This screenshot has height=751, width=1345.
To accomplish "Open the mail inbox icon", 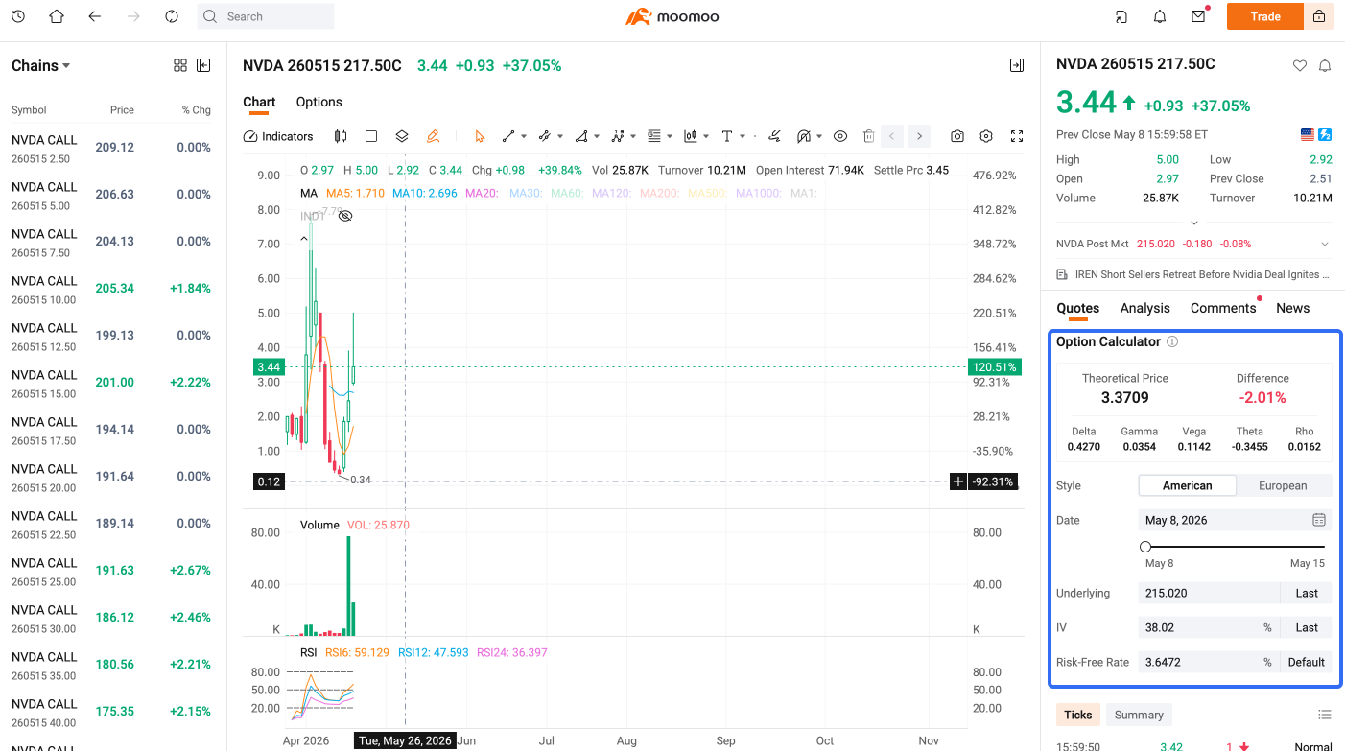I will point(1198,16).
